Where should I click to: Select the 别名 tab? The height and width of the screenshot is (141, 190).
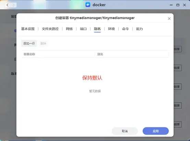[97, 29]
